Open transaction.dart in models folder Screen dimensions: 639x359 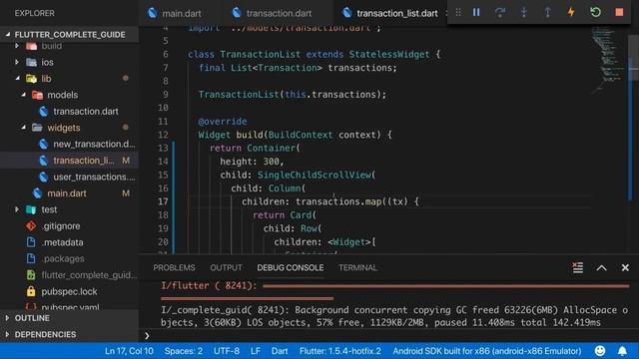tap(86, 111)
